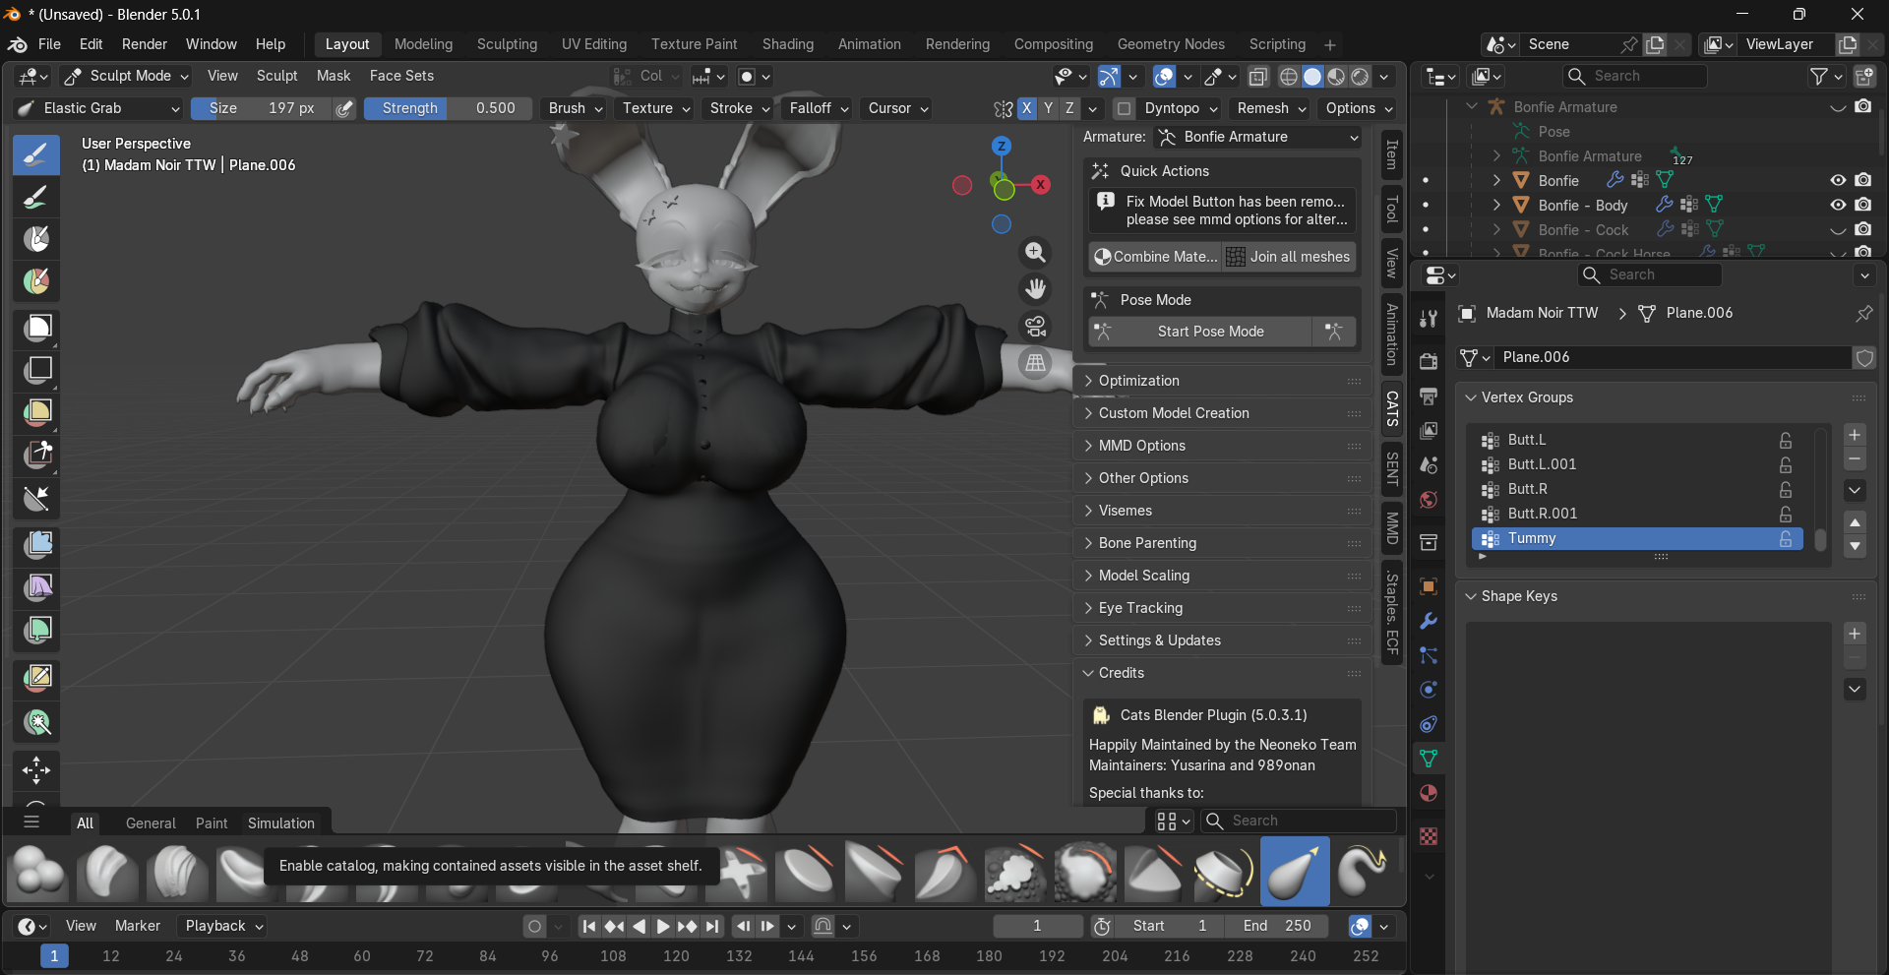Click the zoom magnifier viewport icon
Viewport: 1889px width, 975px height.
click(x=1035, y=253)
